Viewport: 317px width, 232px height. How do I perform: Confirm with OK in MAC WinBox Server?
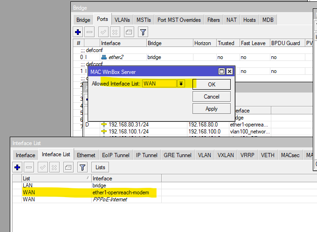(x=212, y=85)
